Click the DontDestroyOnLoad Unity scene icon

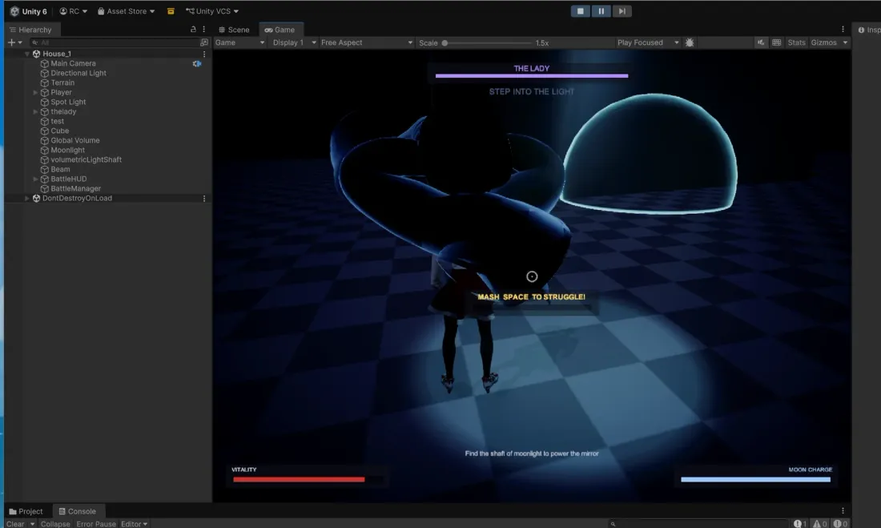37,198
